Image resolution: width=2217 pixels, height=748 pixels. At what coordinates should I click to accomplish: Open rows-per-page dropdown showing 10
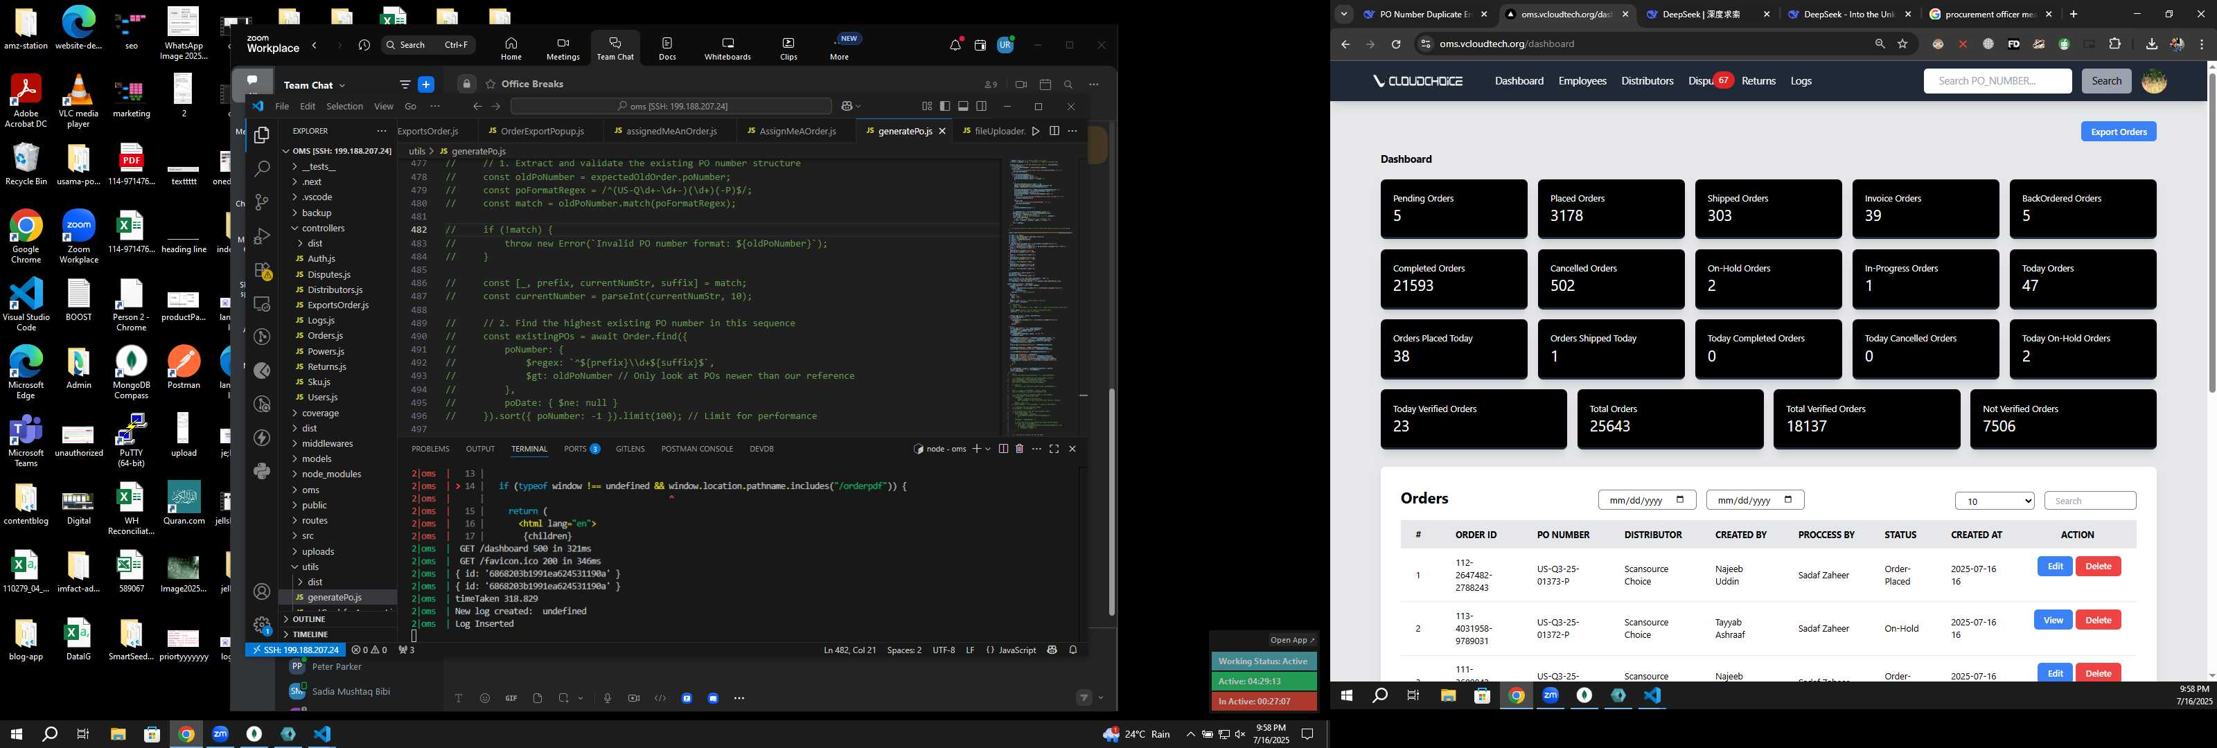1994,501
